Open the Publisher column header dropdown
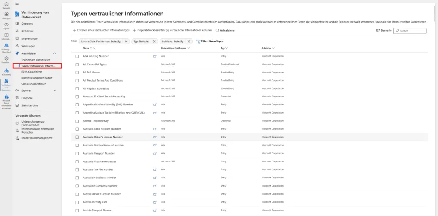The height and width of the screenshot is (216, 438). tap(273, 48)
